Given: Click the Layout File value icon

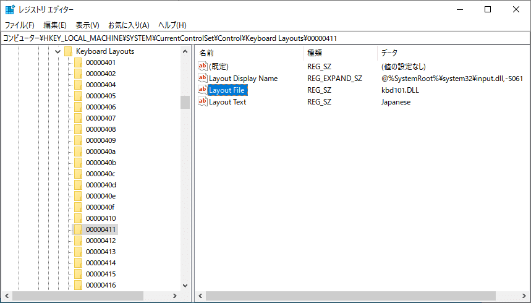Looking at the screenshot, I should pyautogui.click(x=203, y=90).
